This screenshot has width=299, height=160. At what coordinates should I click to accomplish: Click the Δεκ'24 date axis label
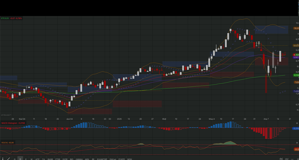[x=70, y=119]
